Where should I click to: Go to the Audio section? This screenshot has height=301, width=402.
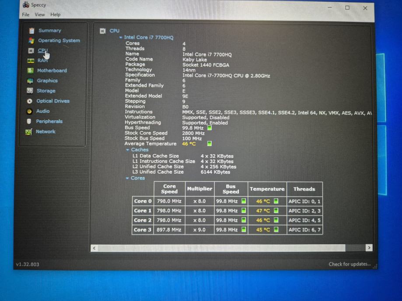43,111
